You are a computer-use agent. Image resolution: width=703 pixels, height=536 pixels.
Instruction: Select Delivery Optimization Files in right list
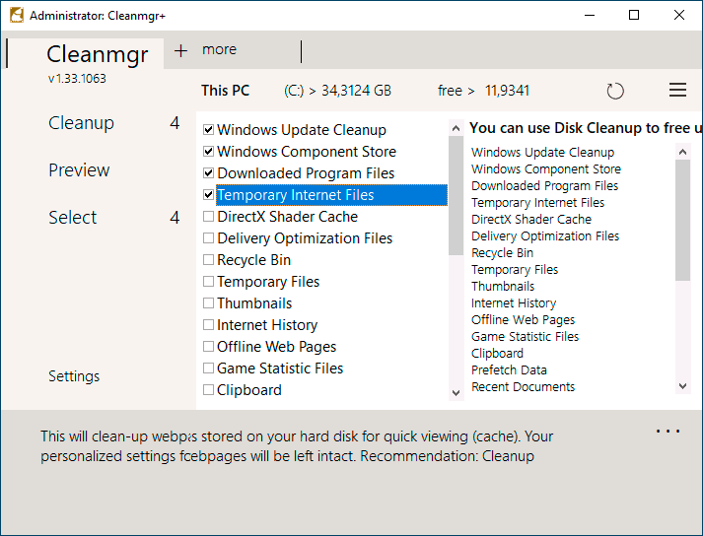(545, 235)
